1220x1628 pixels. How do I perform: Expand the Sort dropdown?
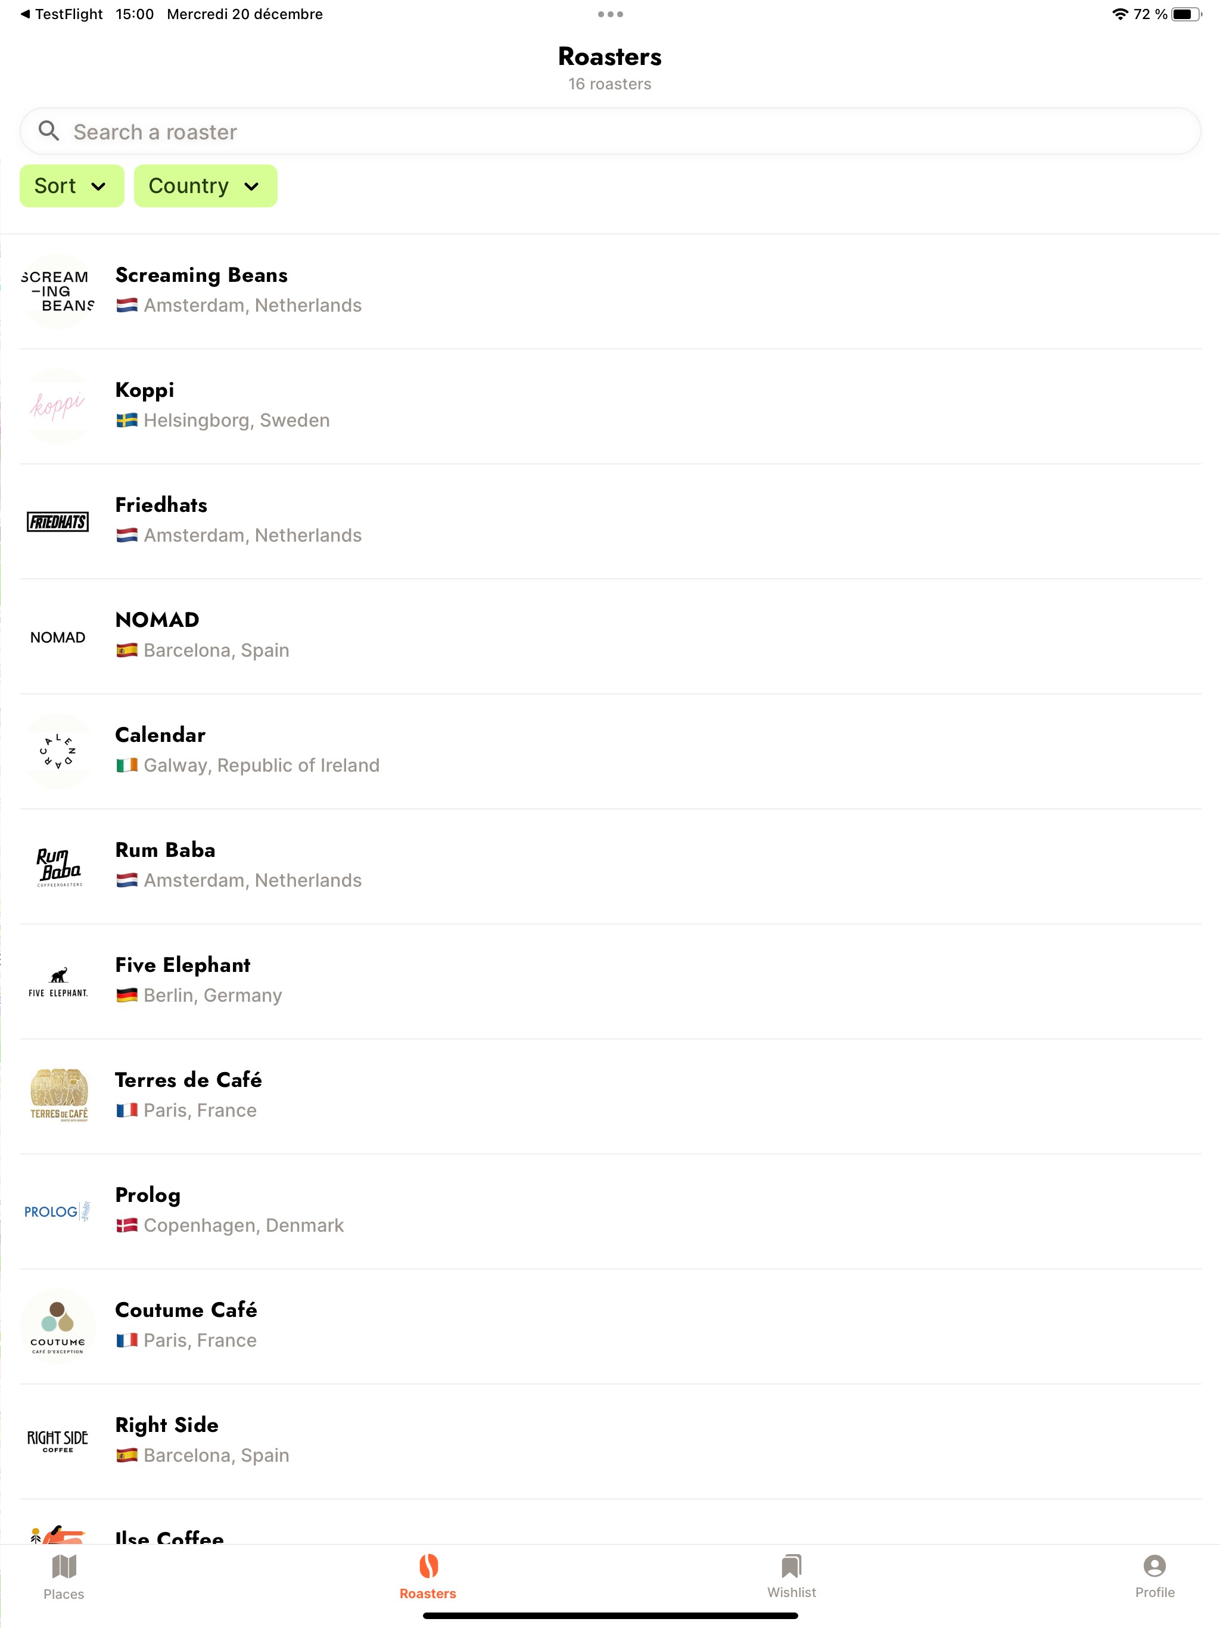point(71,186)
